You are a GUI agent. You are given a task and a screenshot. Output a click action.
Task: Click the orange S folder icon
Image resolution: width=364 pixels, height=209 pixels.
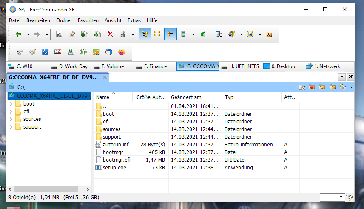click(x=269, y=34)
